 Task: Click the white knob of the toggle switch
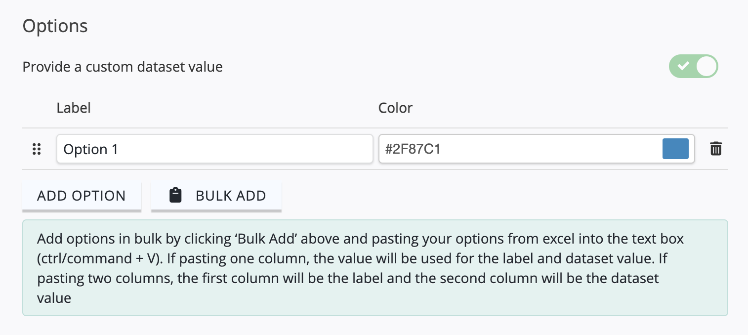pyautogui.click(x=706, y=66)
